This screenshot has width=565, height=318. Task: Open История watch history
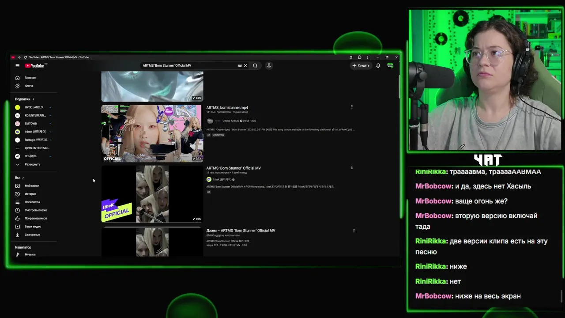click(x=30, y=194)
